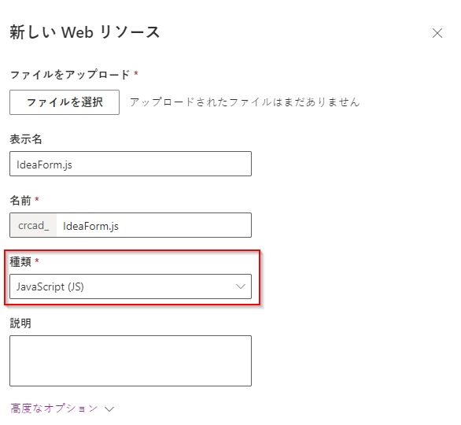
Task: Click the chevron beside 高度なオプション
Action: [109, 409]
